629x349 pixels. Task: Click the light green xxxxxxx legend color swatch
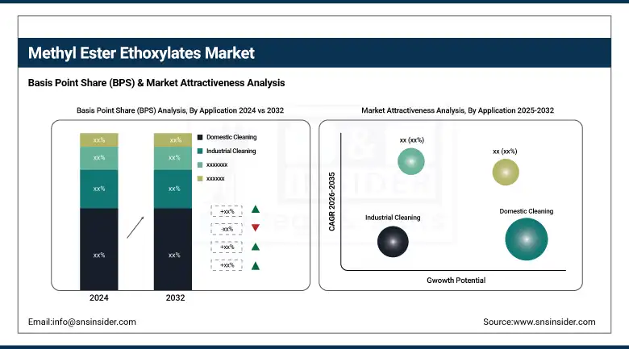[x=201, y=164]
